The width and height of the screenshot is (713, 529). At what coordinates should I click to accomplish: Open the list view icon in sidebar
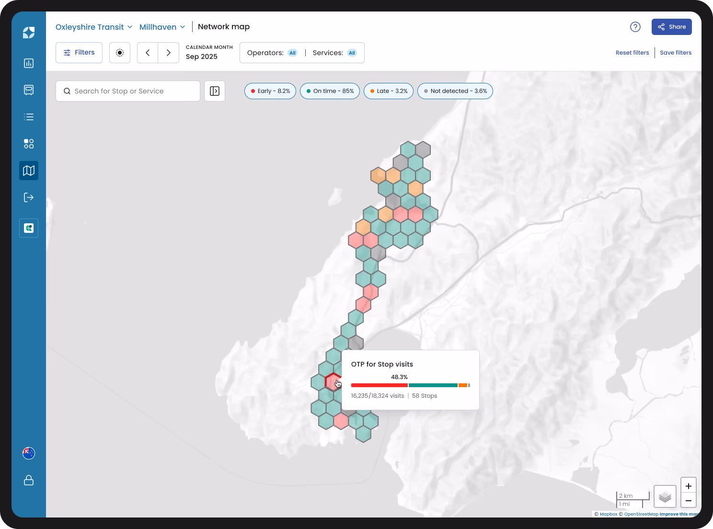point(29,117)
